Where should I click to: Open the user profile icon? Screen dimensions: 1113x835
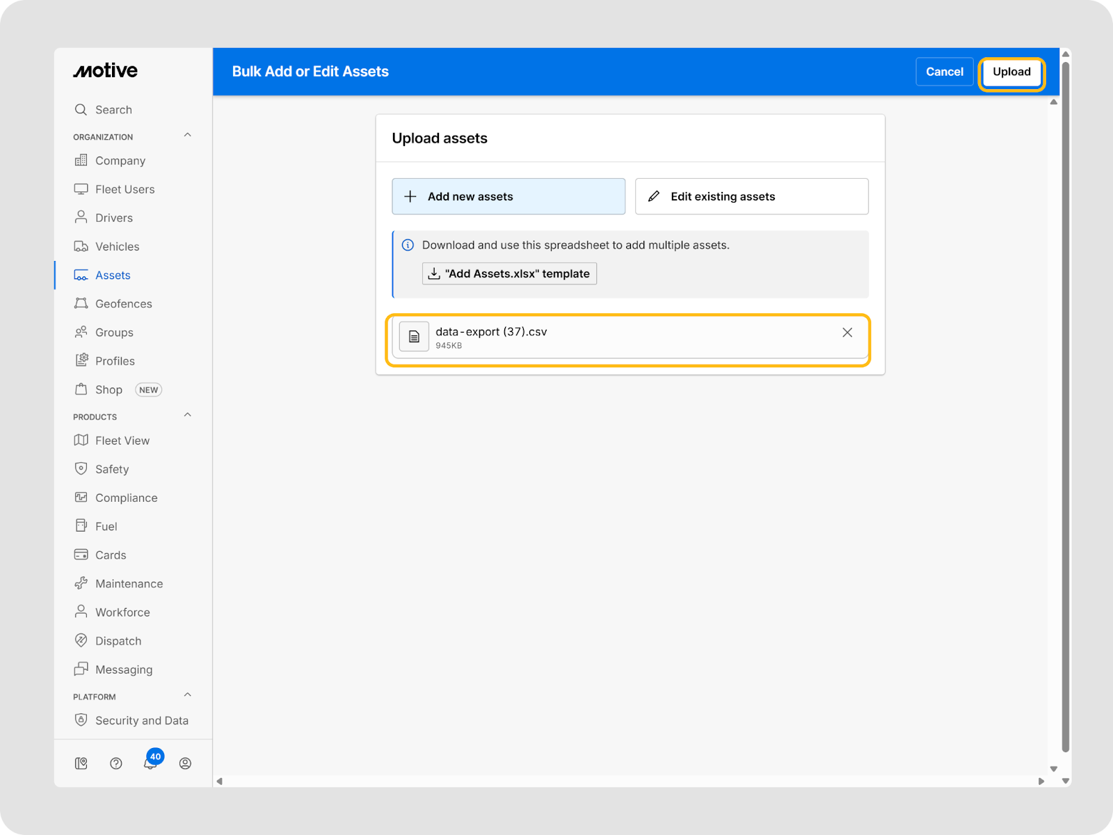(185, 763)
